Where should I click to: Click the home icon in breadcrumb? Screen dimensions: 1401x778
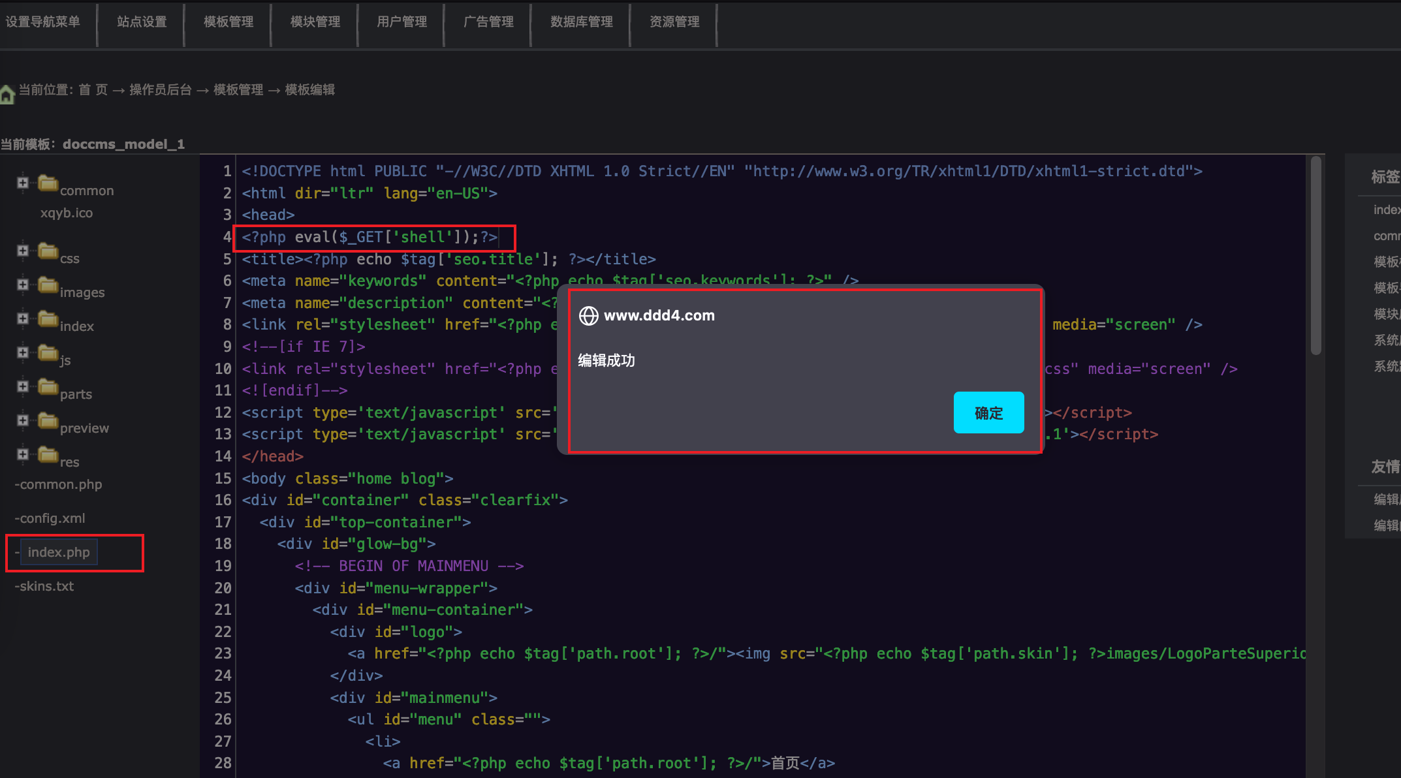[7, 94]
